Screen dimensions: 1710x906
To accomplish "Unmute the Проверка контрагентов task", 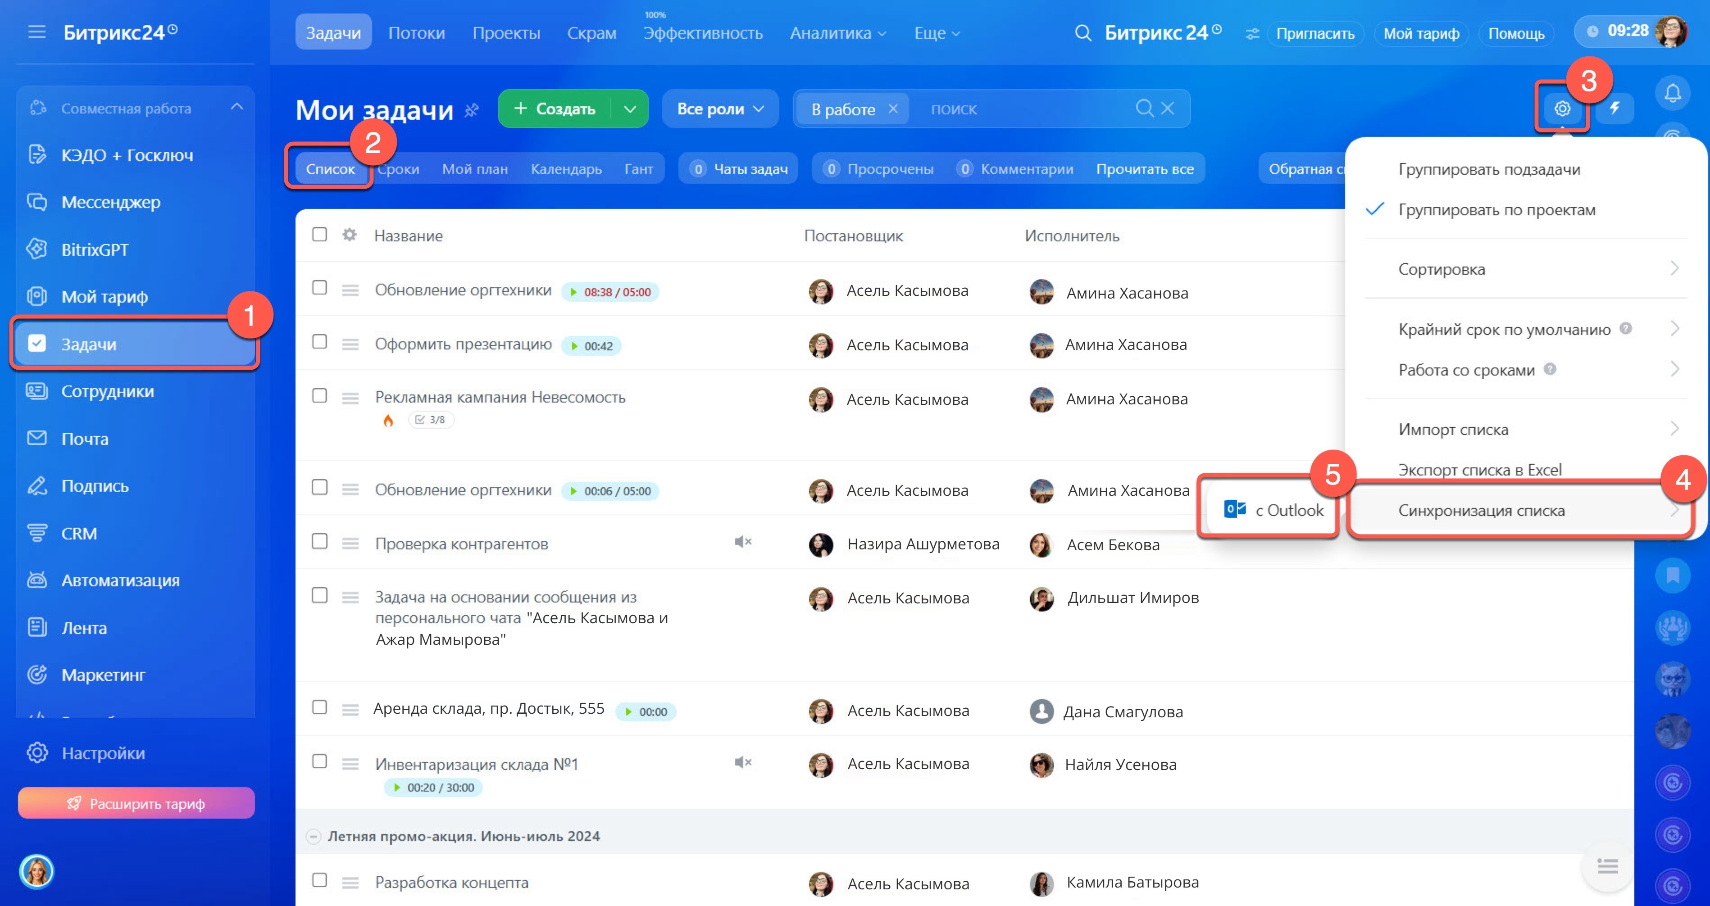I will tap(743, 542).
